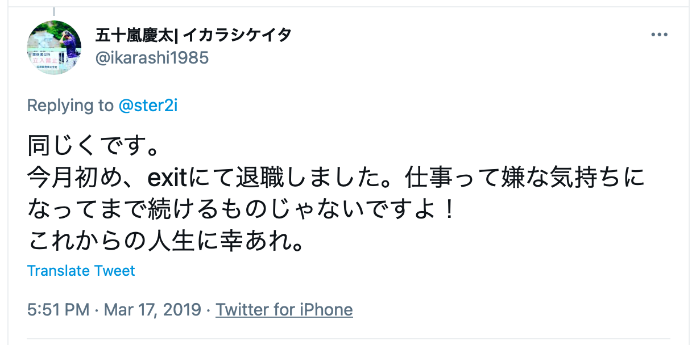
Task: Click the phrase 仕事って嫌な気持ちに
Action: click(x=525, y=179)
